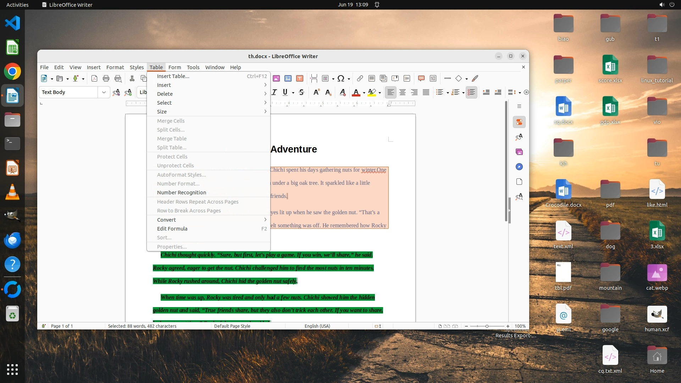Open Thunderbird from the Ubuntu dock

[12, 240]
